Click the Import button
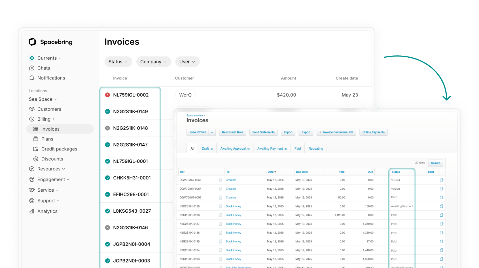Image resolution: width=479 pixels, height=268 pixels. click(x=288, y=132)
